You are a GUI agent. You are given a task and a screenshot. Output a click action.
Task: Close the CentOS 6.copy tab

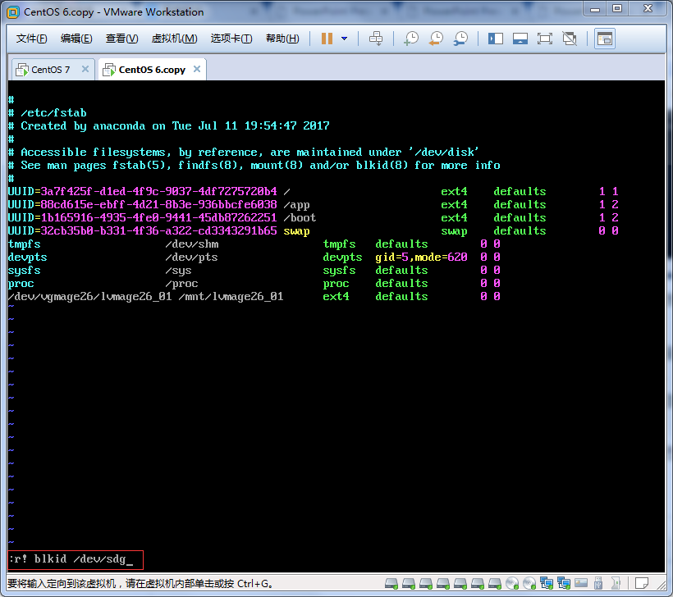pos(197,69)
